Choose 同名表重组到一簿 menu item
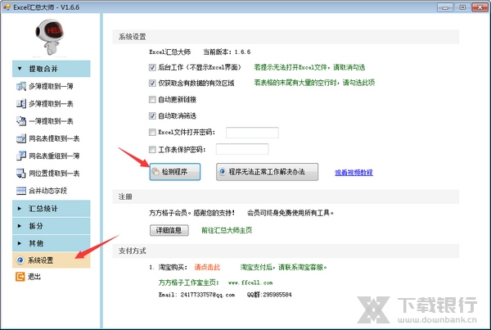 pyautogui.click(x=54, y=156)
